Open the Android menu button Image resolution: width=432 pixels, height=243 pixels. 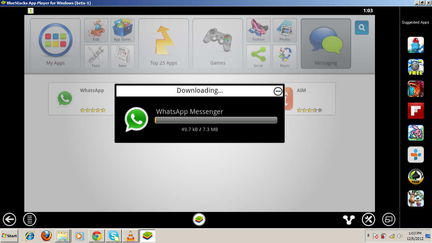[30, 220]
